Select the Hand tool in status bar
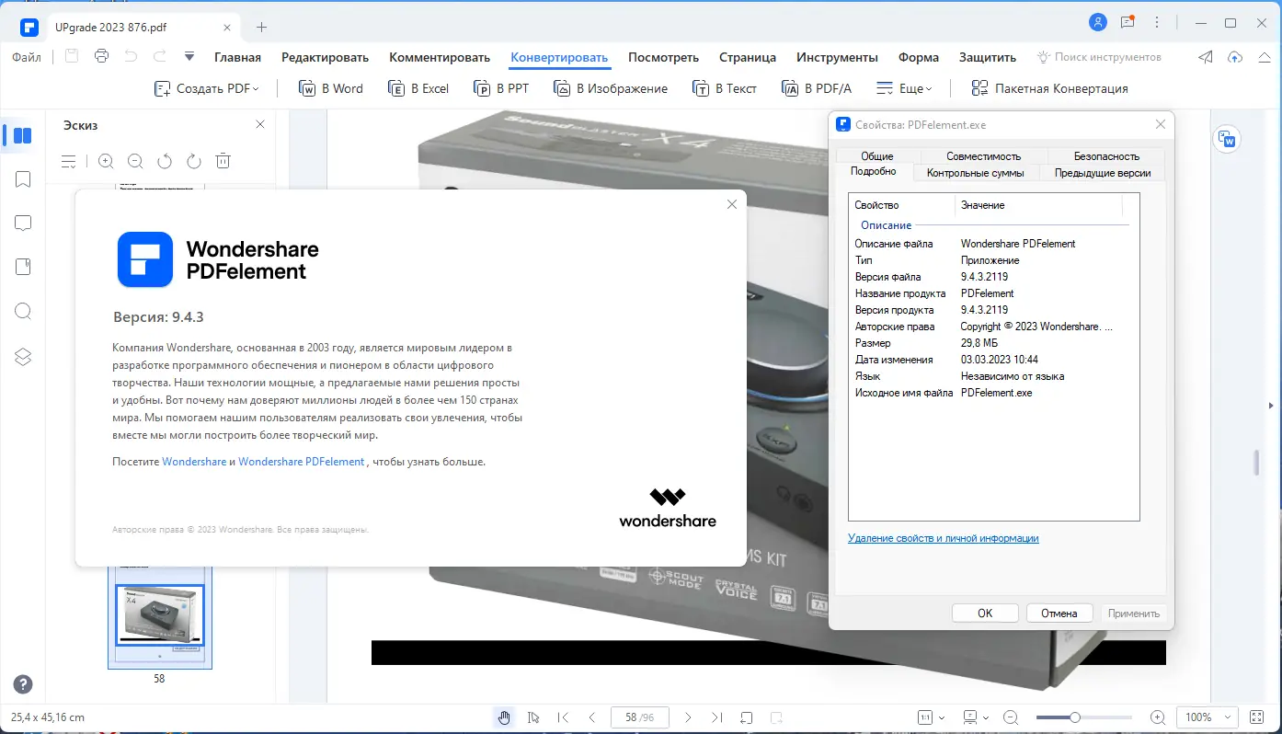This screenshot has height=734, width=1282. tap(504, 717)
